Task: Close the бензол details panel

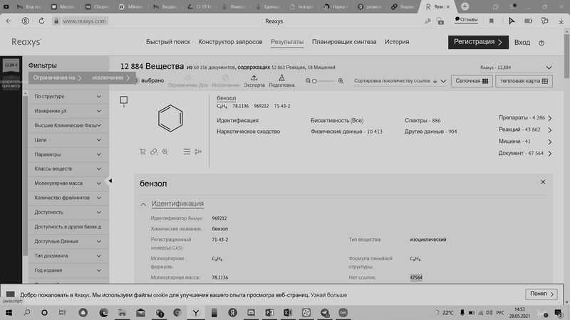Action: click(x=543, y=183)
